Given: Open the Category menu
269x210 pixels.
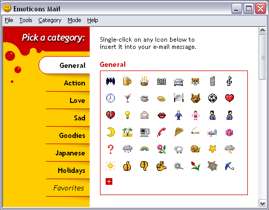Looking at the screenshot, I should (x=50, y=20).
